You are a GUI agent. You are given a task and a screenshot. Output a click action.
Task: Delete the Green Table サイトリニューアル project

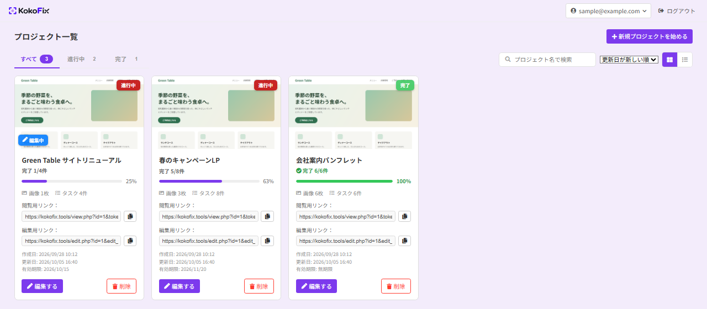click(x=122, y=286)
